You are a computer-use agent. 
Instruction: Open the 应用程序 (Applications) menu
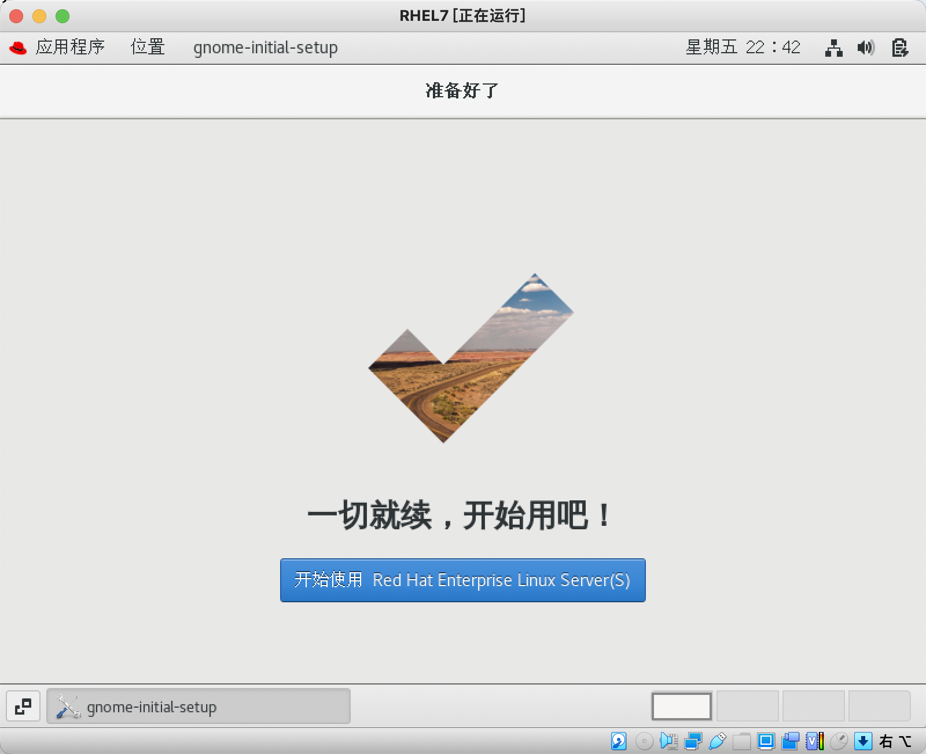(70, 47)
